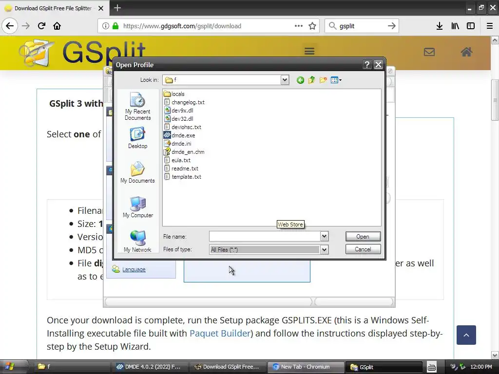Switch to New Tab - Chromium taskbar item
Screen dimensions: 499x374
click(x=305, y=367)
